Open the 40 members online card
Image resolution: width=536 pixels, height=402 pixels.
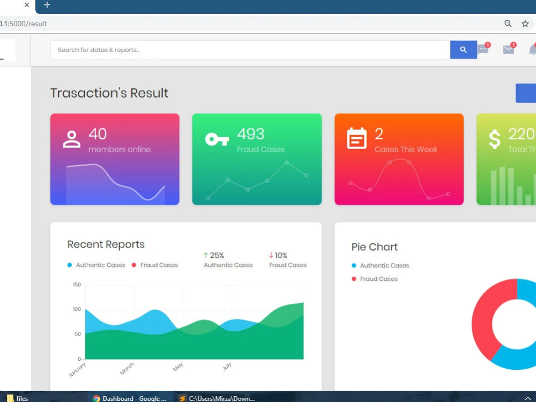click(115, 159)
